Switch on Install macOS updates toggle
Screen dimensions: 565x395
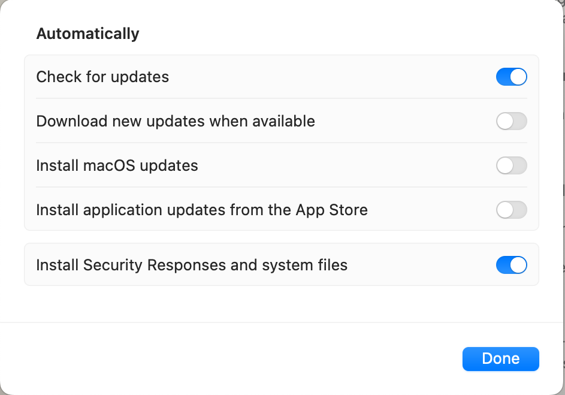click(511, 165)
